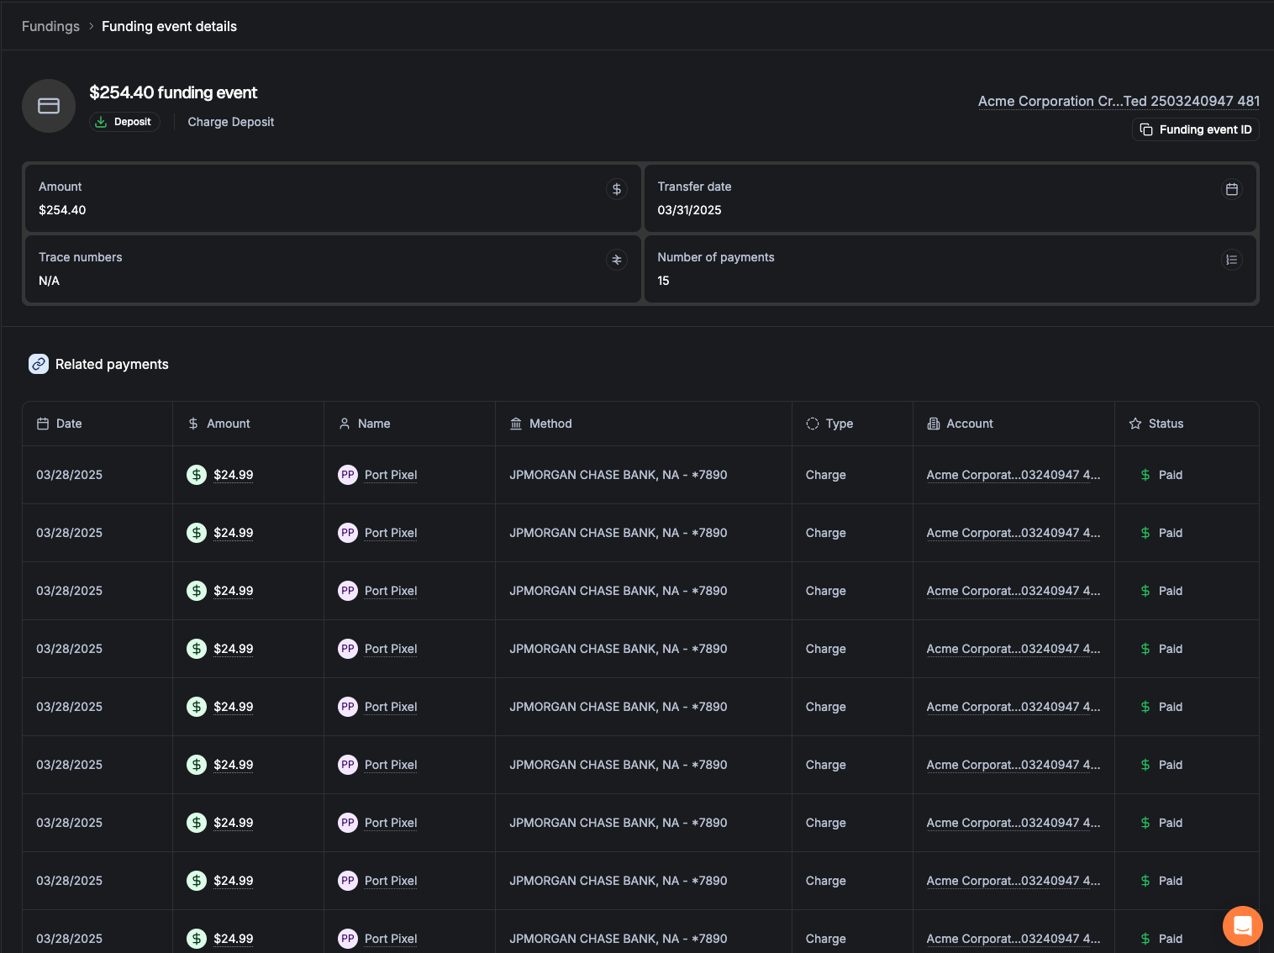The height and width of the screenshot is (953, 1274).
Task: Click the bank icon in Method column header
Action: pos(516,424)
